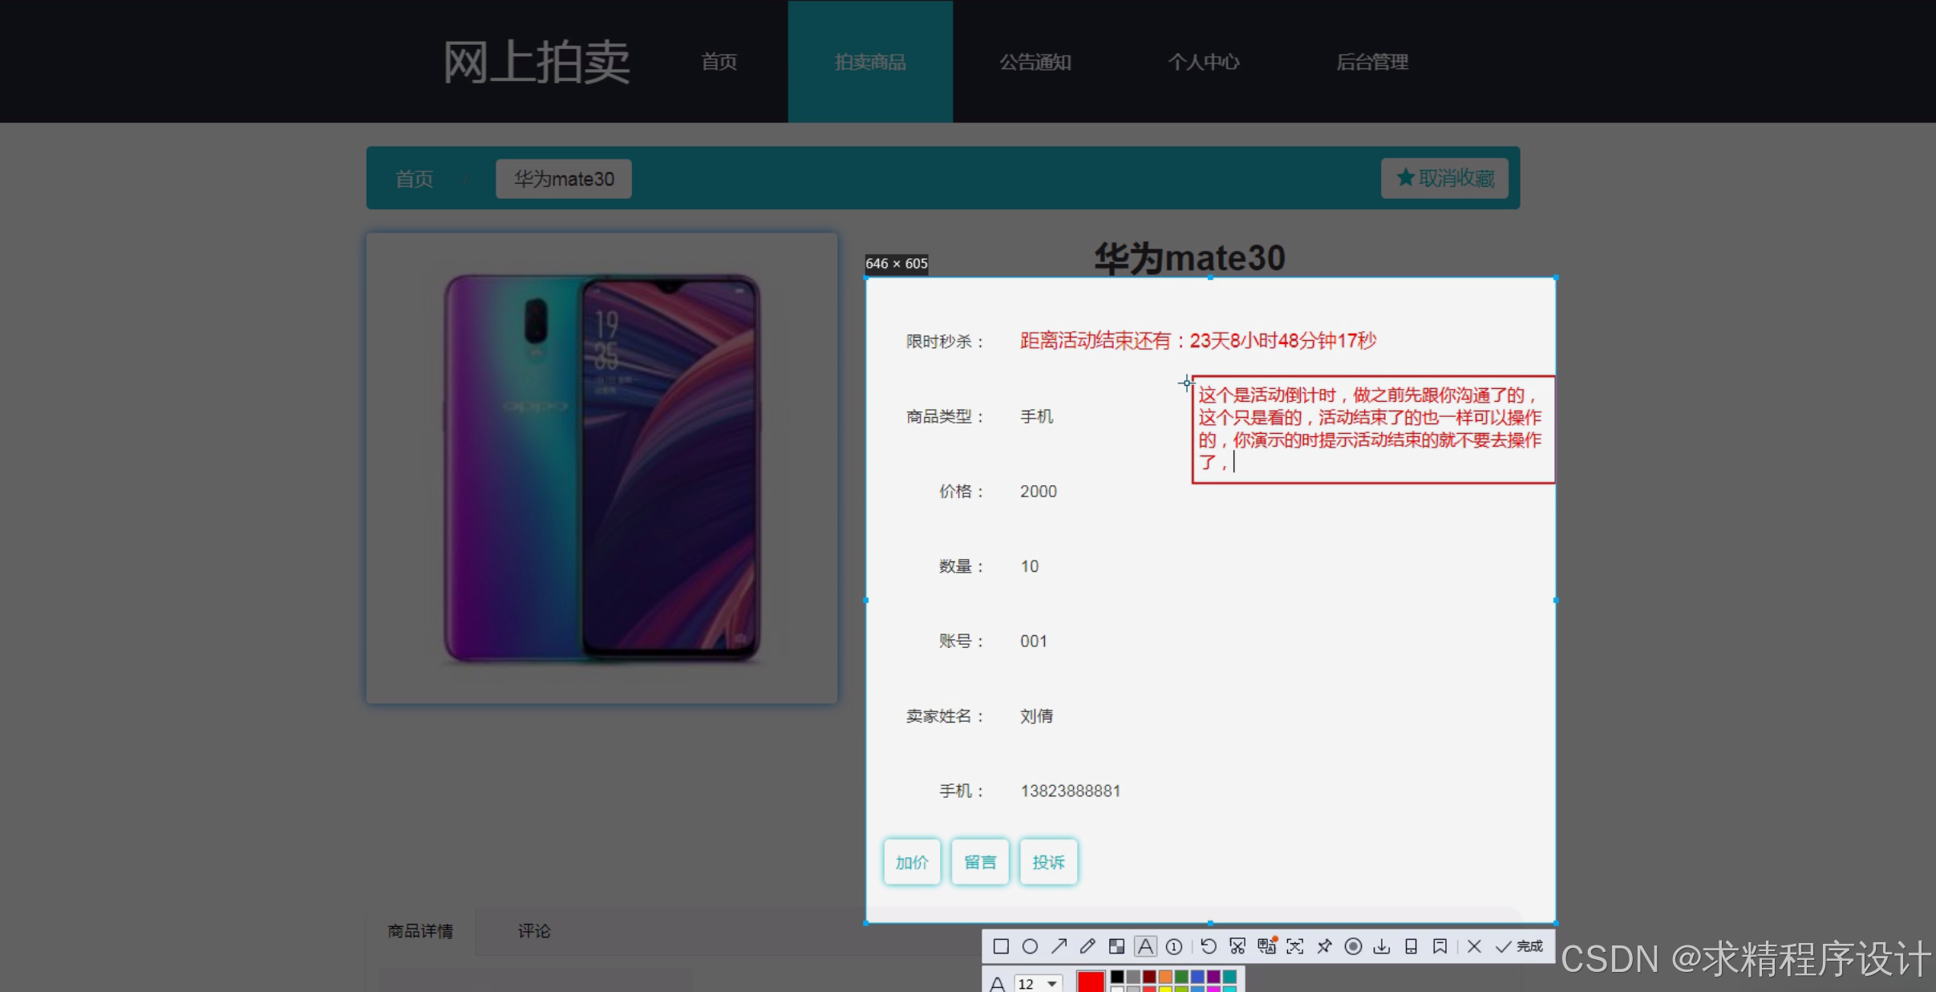Cancel screenshot with the X icon
The height and width of the screenshot is (992, 1936).
[1474, 946]
